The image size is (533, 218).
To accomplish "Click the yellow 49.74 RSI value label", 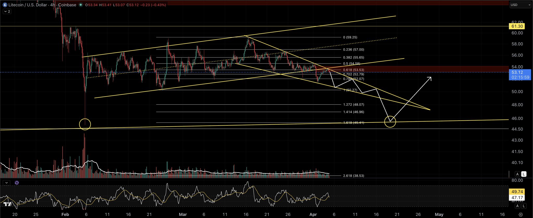I will tap(517, 192).
